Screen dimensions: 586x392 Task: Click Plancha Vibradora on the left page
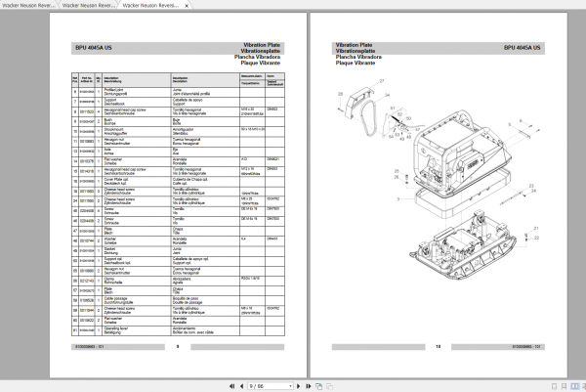point(257,57)
